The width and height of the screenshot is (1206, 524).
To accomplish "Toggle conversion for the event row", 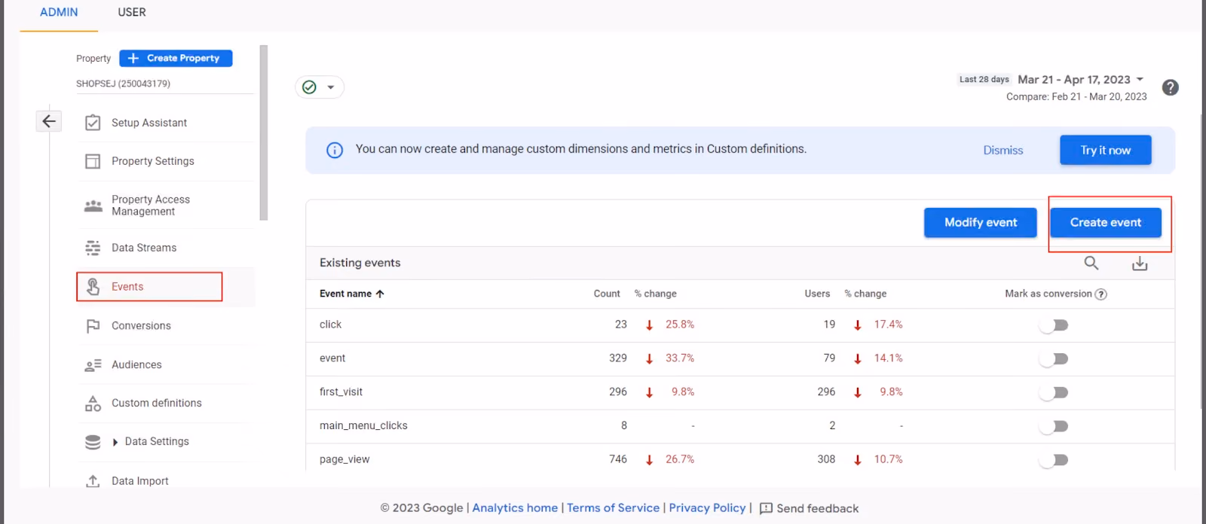I will click(1054, 359).
